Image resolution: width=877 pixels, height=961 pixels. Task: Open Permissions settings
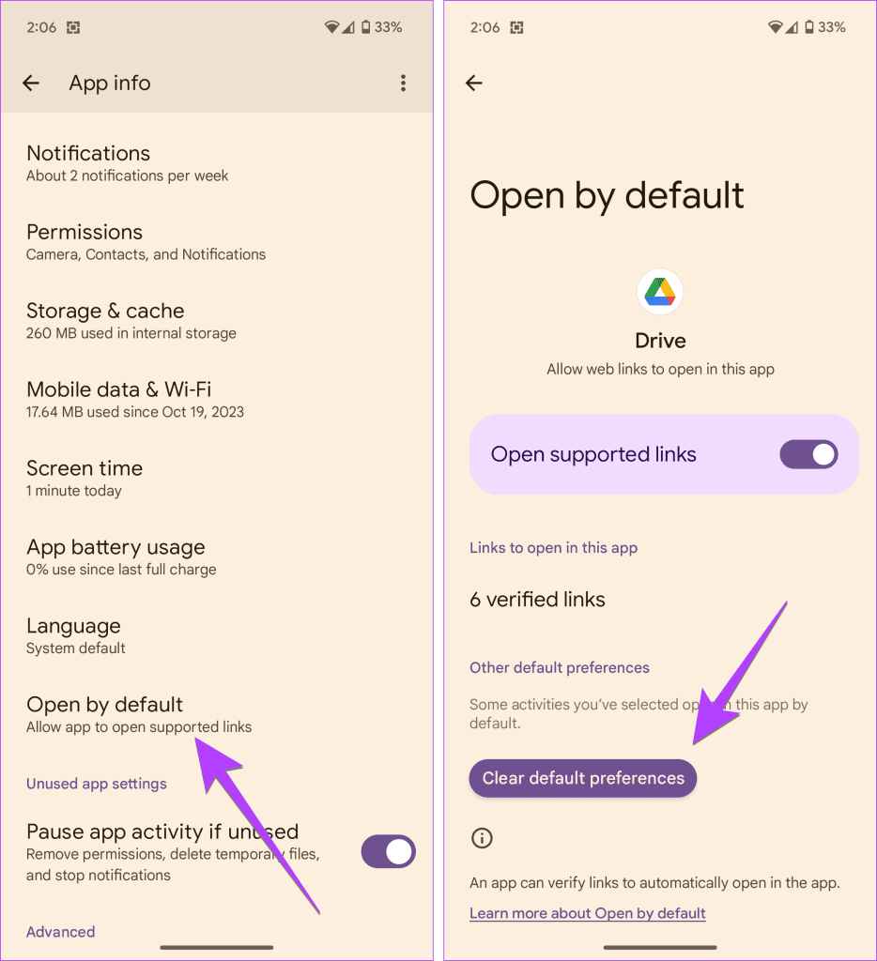click(217, 242)
